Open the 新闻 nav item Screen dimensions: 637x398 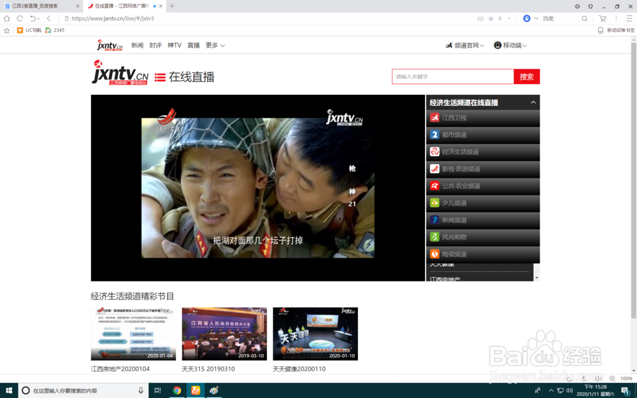(x=138, y=45)
